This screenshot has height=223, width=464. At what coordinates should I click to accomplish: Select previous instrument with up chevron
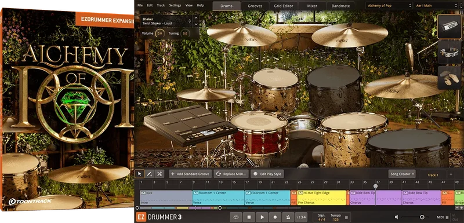point(196,19)
